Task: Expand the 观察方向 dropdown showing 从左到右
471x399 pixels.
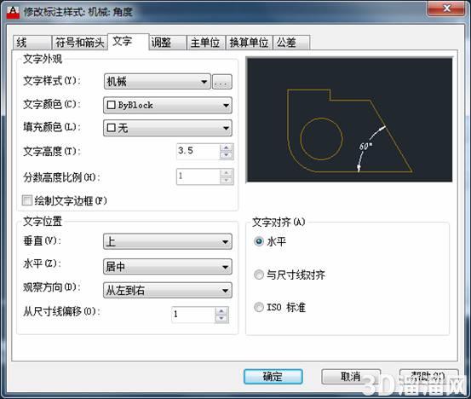Action: (x=168, y=290)
